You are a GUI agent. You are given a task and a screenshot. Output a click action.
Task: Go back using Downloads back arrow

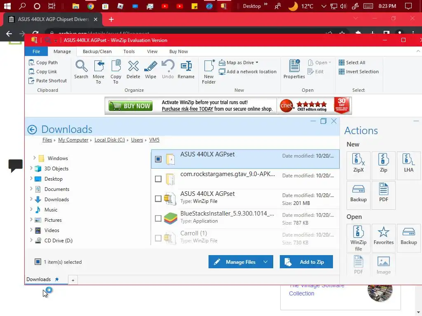(32, 130)
